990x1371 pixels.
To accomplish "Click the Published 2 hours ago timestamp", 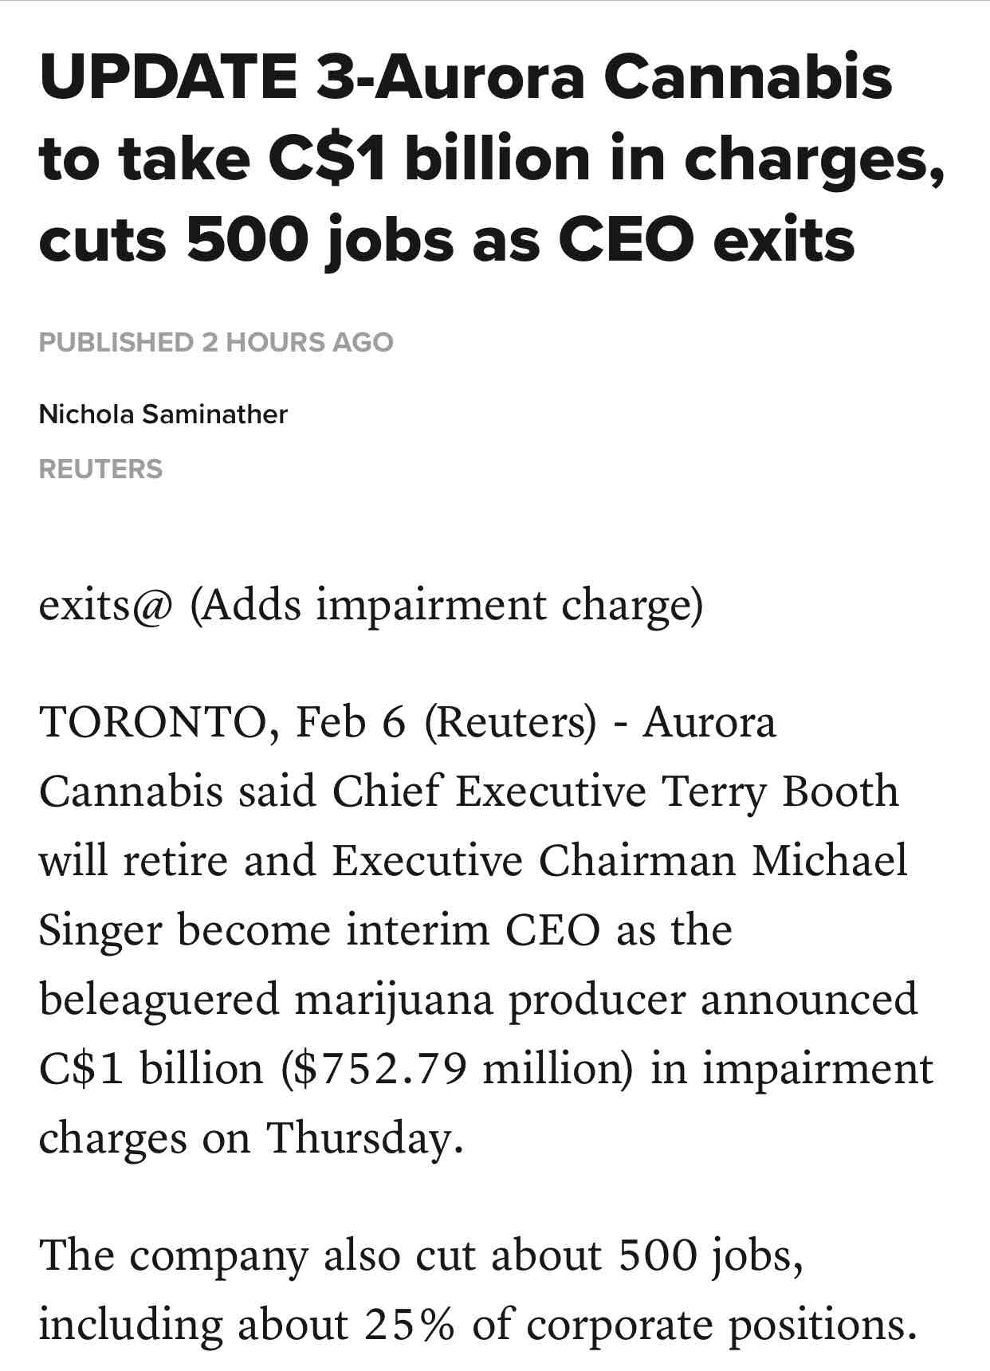I will coord(216,343).
